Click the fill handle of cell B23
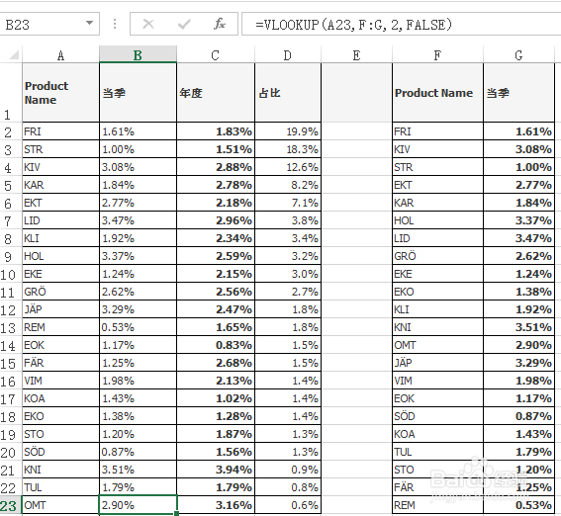This screenshot has width=561, height=516. click(177, 514)
